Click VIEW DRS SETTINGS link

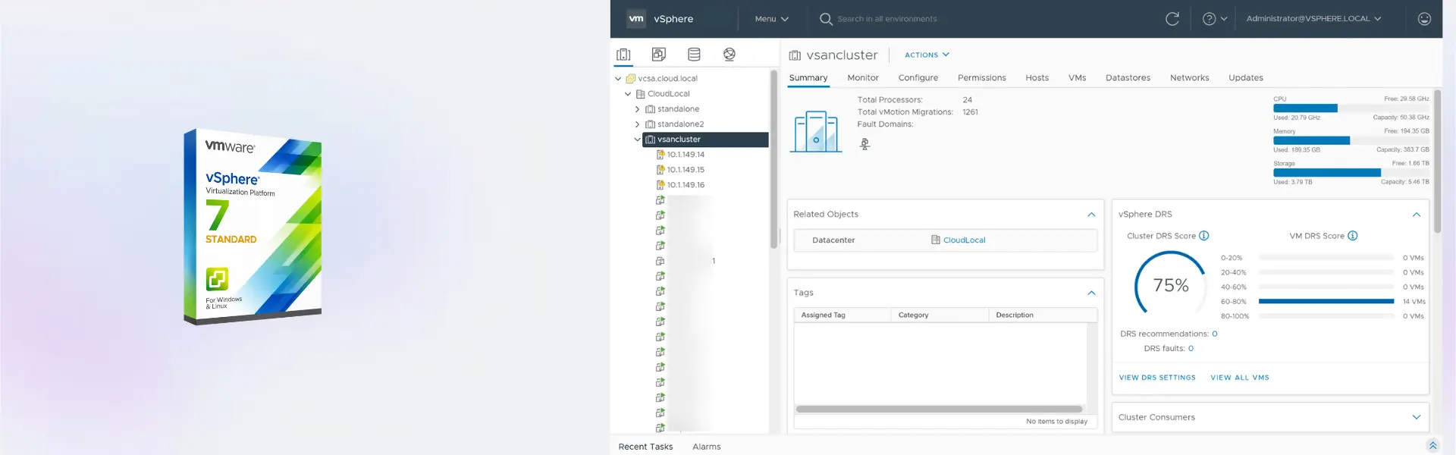click(x=1157, y=378)
